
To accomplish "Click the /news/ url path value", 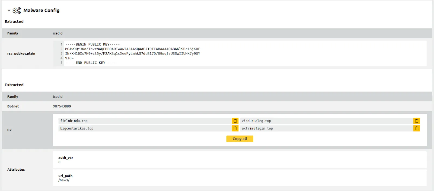I will coord(64,180).
